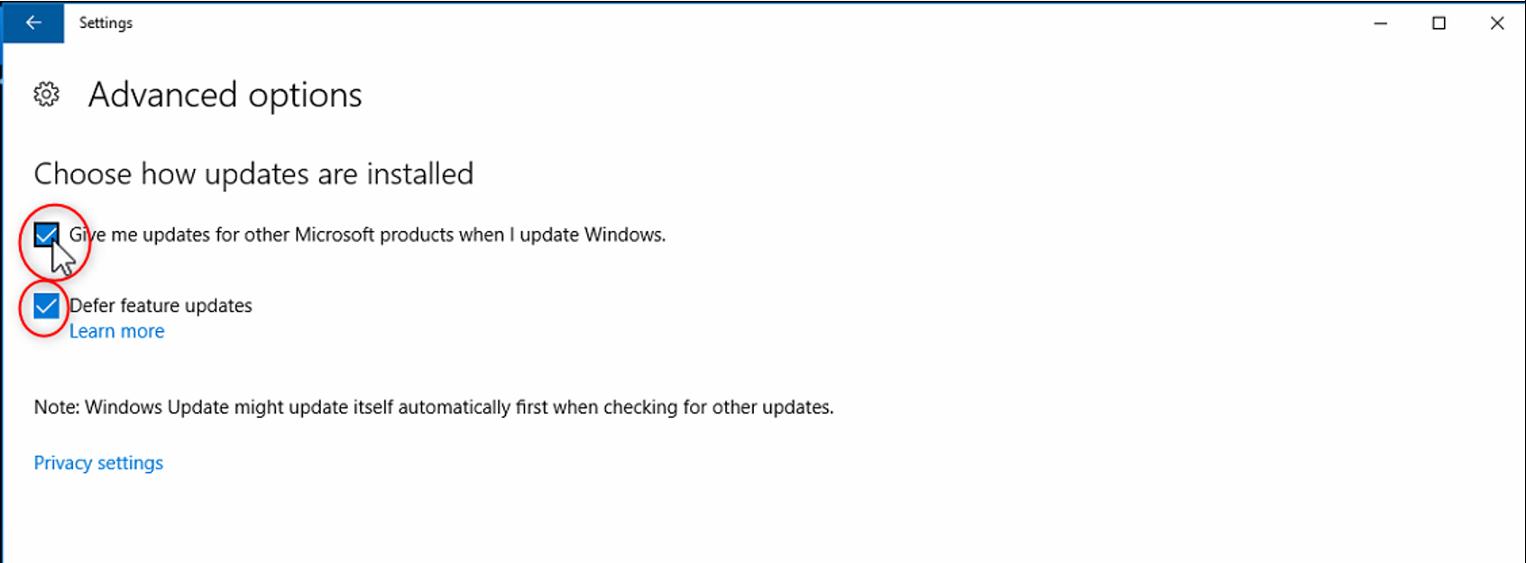1526x563 pixels.
Task: Toggle the first checkbox under Choose how updates are installed
Action: click(x=46, y=235)
